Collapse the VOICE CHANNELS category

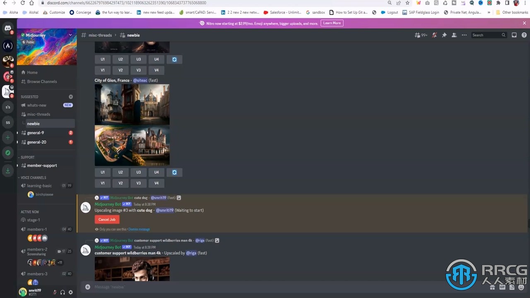(x=33, y=178)
